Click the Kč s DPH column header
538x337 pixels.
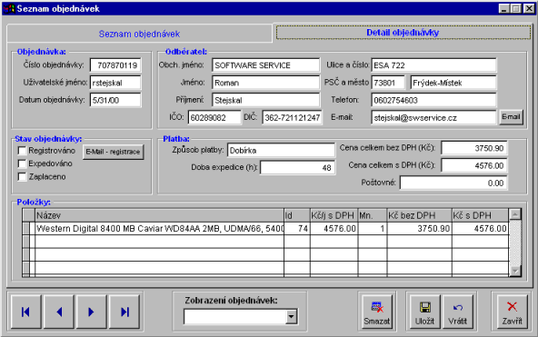[480, 215]
